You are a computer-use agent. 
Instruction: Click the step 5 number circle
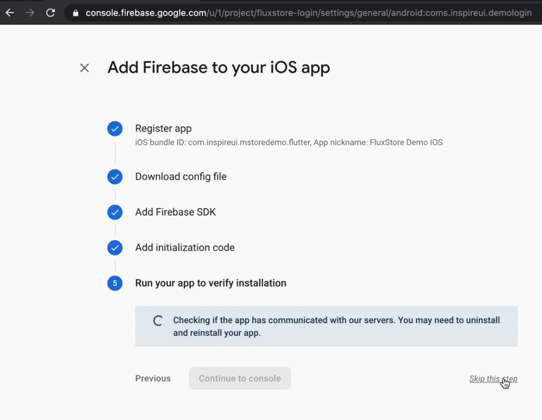pos(115,283)
